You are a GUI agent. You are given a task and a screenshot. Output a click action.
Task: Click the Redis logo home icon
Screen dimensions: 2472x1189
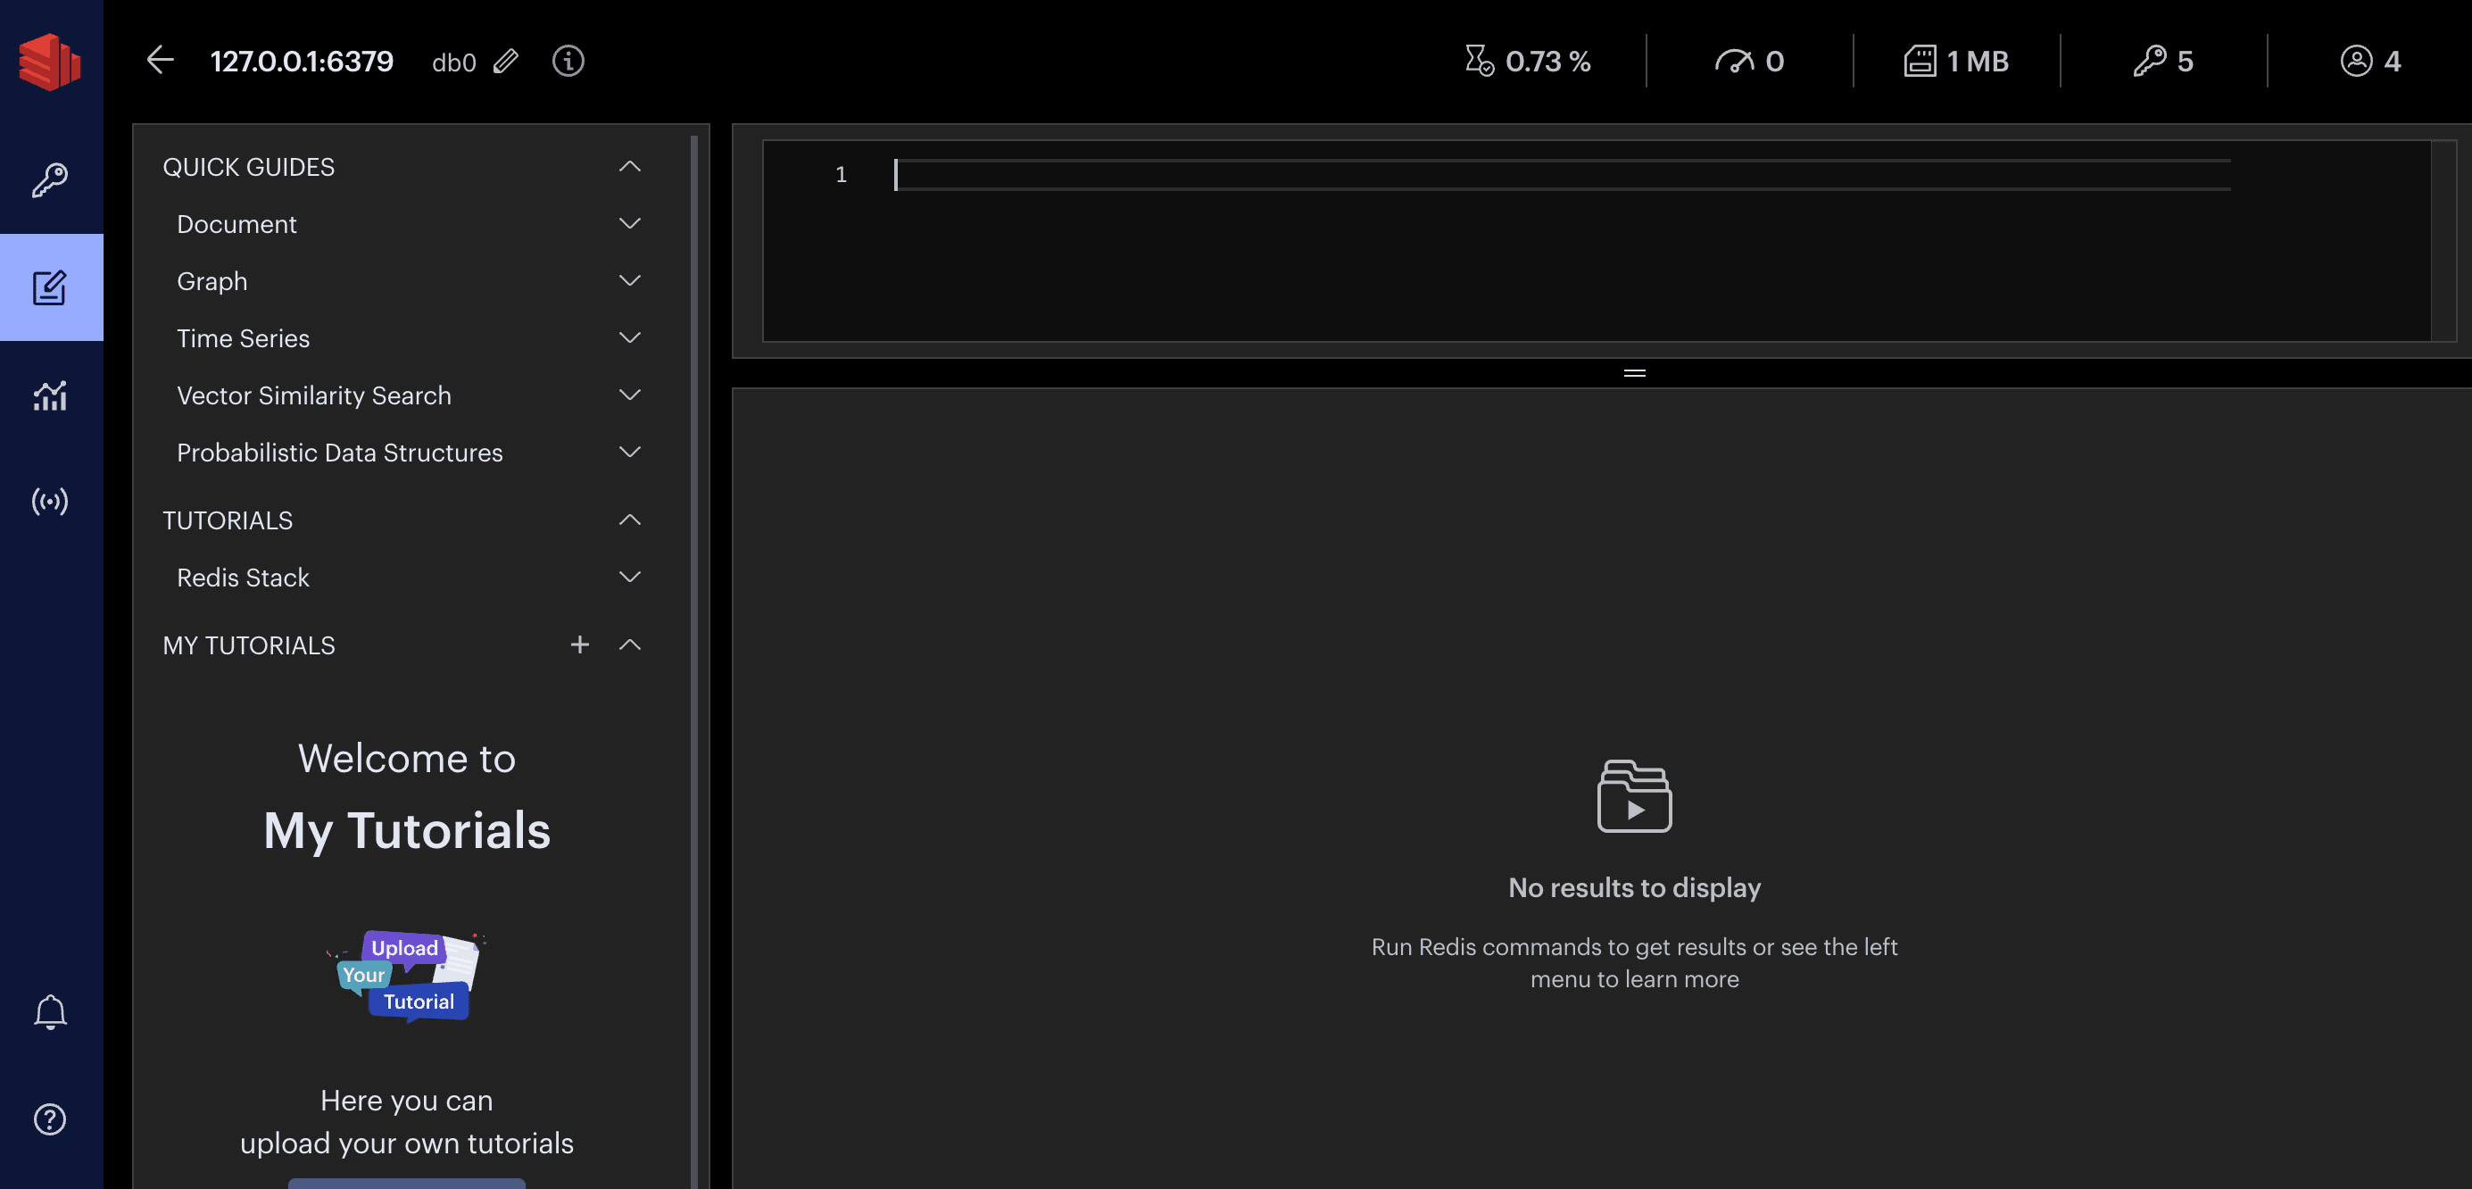50,62
